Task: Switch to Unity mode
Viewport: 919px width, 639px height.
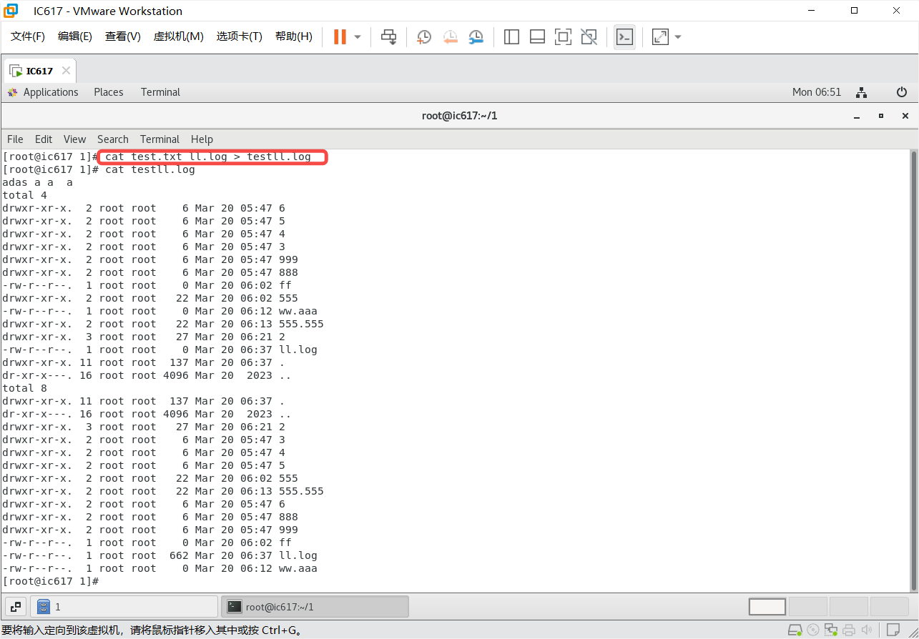Action: pyautogui.click(x=589, y=36)
